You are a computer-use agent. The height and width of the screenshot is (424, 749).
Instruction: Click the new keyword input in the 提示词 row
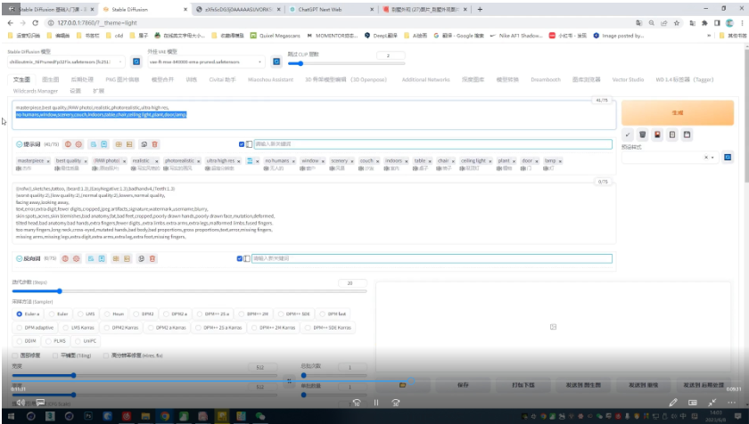432,144
